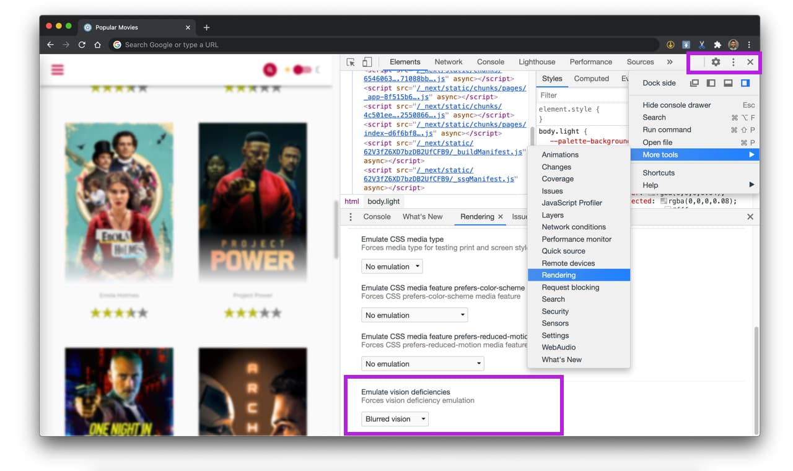Select Coverage in More tools
The height and width of the screenshot is (471, 793).
tap(579, 179)
